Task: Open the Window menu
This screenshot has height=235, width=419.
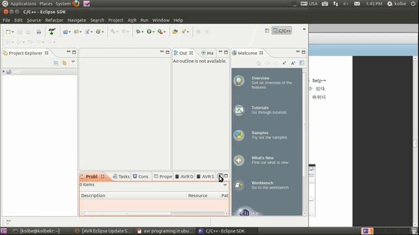Action: (x=160, y=20)
